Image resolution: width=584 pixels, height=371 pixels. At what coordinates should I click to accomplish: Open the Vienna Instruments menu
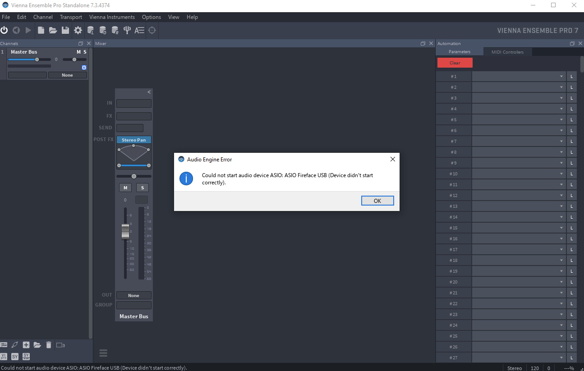pos(112,17)
